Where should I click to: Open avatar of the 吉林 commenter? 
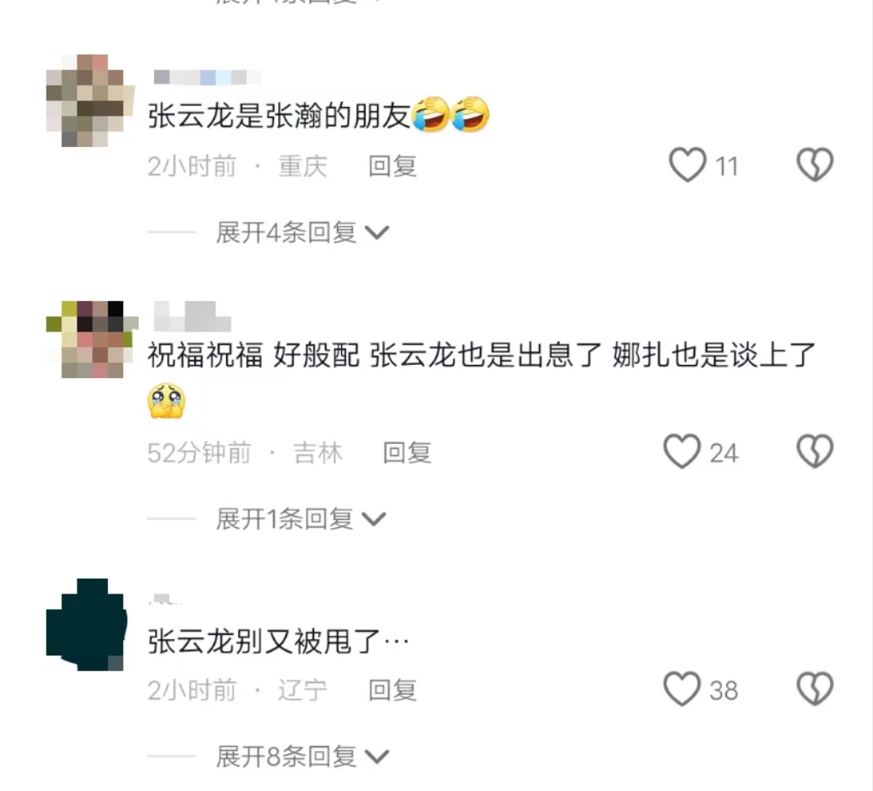tap(92, 340)
